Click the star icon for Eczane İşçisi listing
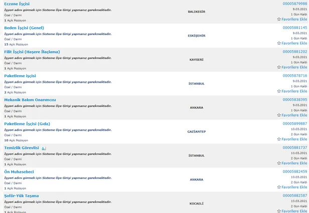309x213 pixels. click(279, 19)
